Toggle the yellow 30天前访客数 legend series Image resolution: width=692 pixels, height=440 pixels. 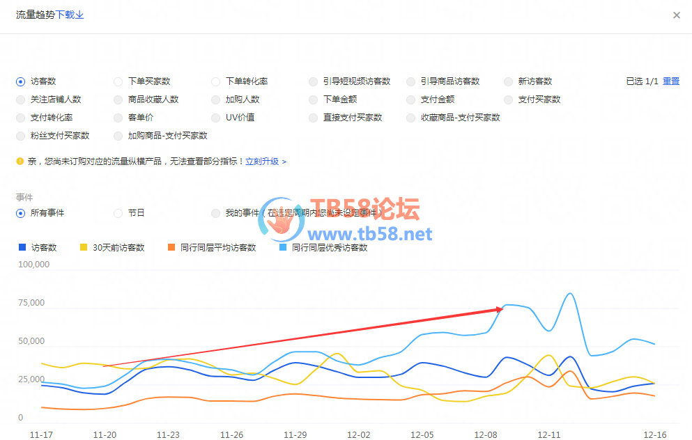[112, 247]
